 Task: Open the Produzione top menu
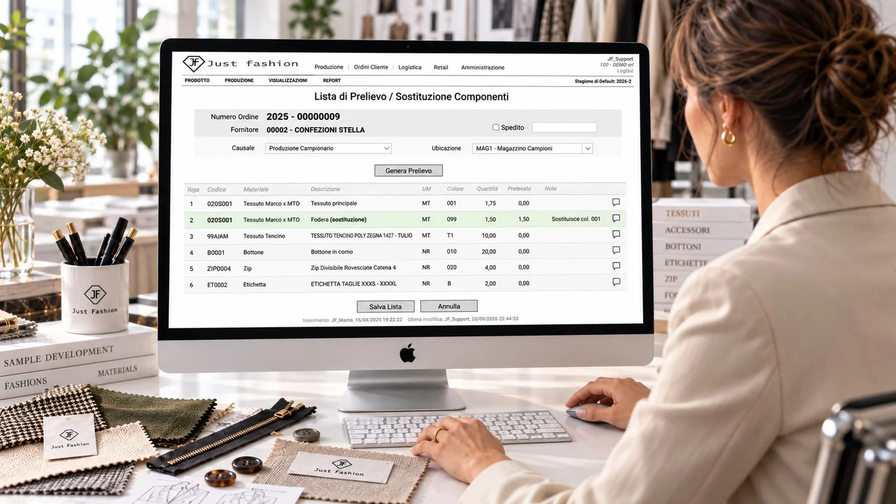point(329,67)
